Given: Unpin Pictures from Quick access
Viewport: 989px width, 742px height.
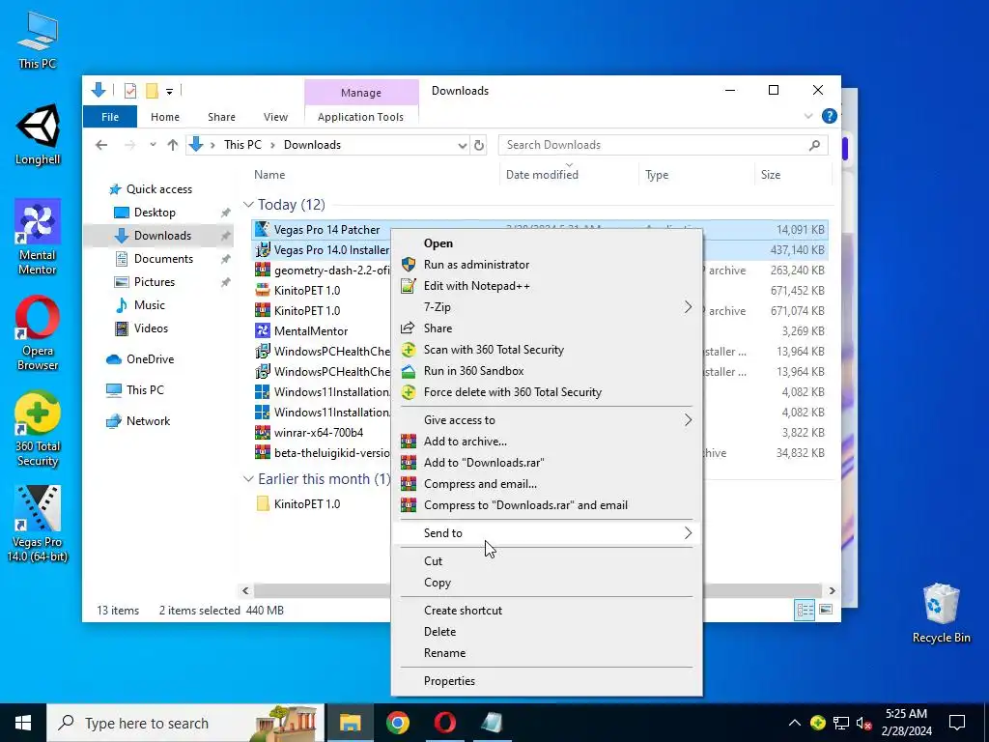Looking at the screenshot, I should pos(225,282).
